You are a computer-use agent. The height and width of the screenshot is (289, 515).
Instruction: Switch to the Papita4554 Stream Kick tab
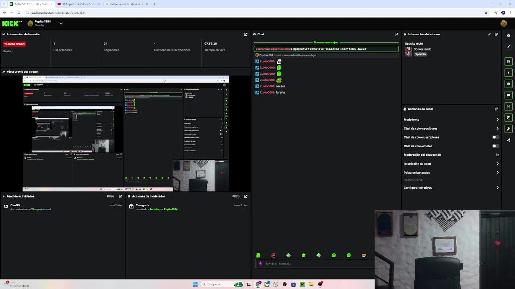(x=30, y=4)
